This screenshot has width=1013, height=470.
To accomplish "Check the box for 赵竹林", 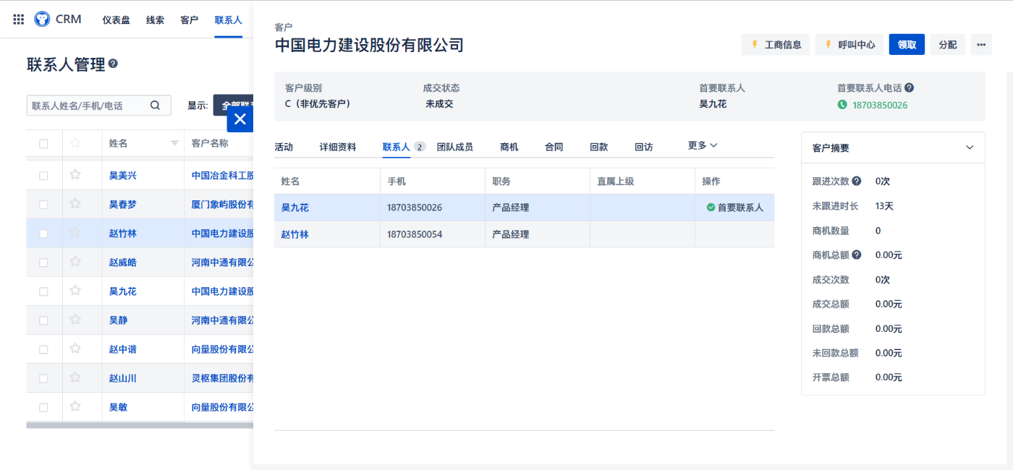I will 43,234.
